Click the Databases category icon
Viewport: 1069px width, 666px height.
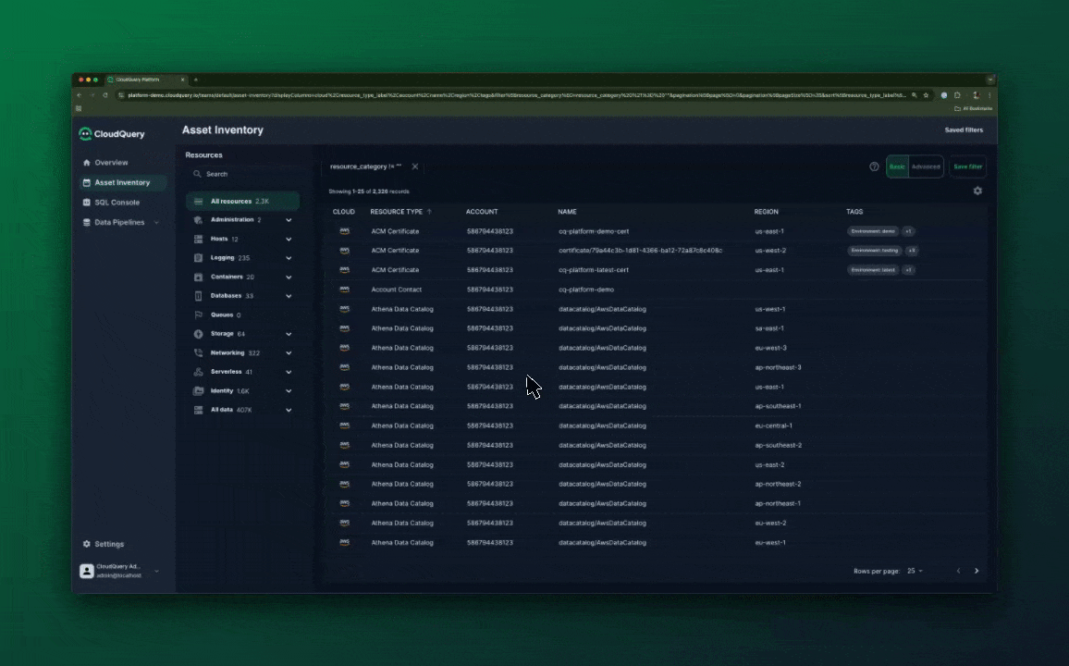(198, 296)
